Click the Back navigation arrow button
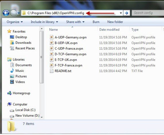This screenshot has height=135, width=164. (6, 13)
